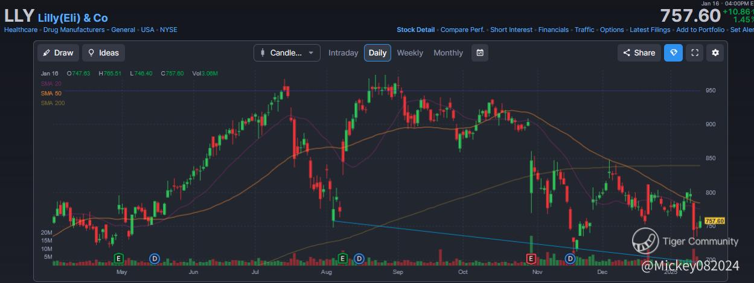Select the Daily timeframe tab
The image size is (754, 283).
point(377,52)
